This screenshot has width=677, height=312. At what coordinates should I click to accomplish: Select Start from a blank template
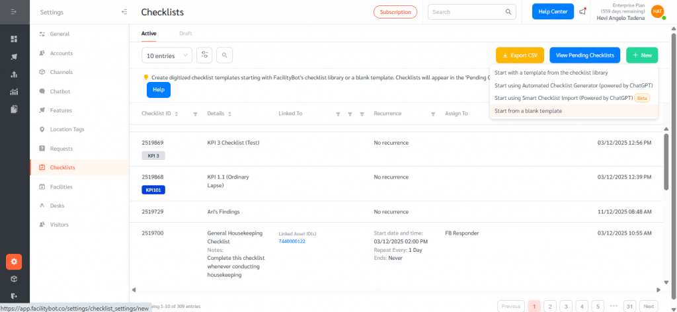528,110
